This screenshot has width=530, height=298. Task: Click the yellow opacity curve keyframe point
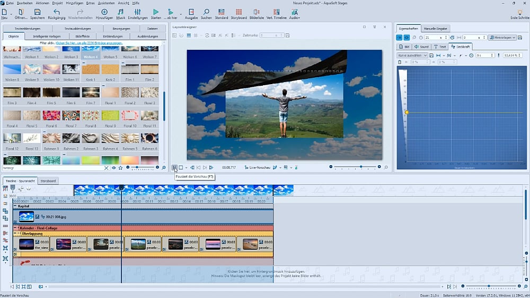[x=407, y=112]
